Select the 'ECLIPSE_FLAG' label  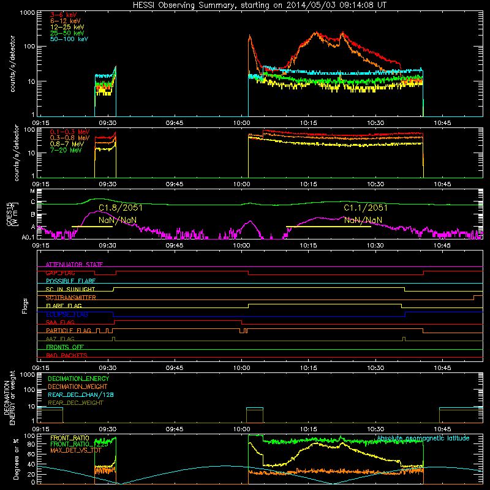point(67,314)
